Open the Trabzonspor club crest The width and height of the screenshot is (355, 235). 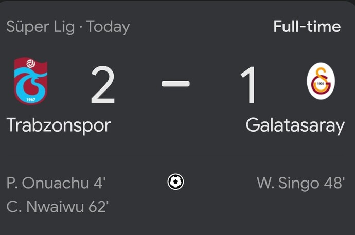30,81
